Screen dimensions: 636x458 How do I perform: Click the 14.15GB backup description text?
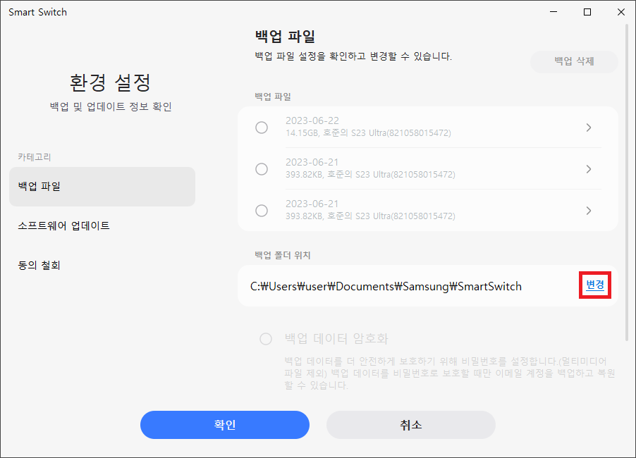368,133
